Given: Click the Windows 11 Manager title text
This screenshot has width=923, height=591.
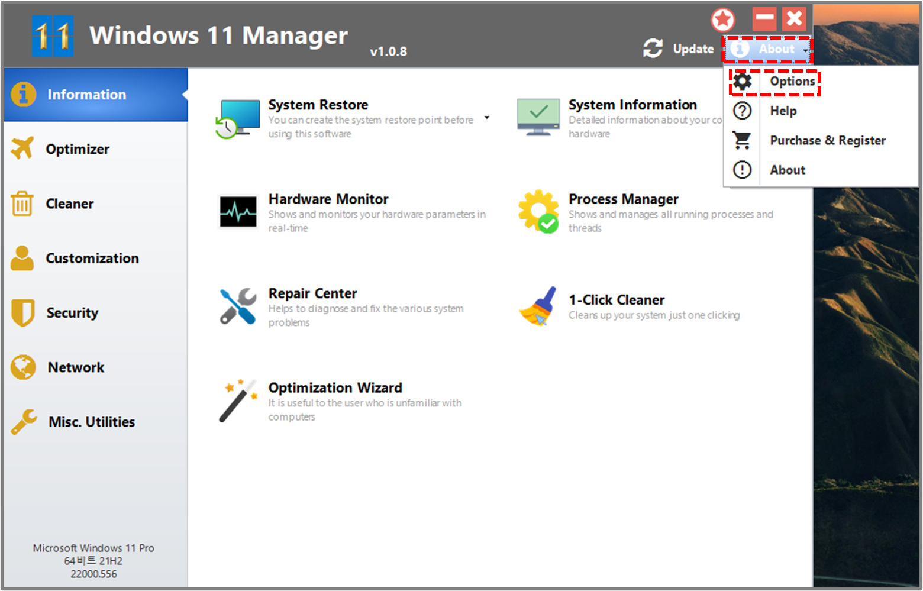Looking at the screenshot, I should point(218,36).
